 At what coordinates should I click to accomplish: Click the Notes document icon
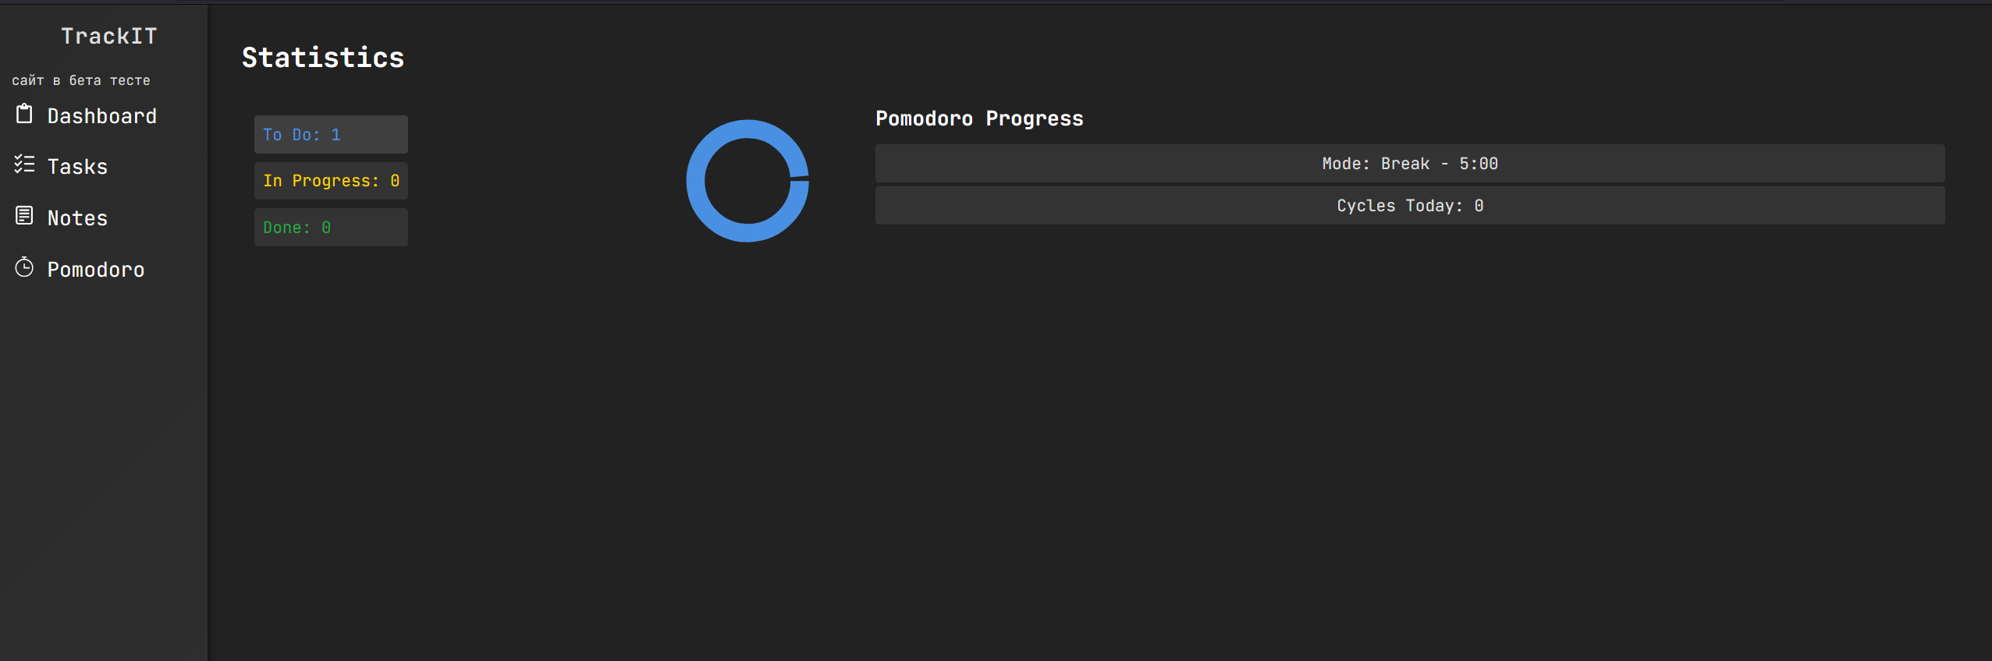[x=24, y=216]
